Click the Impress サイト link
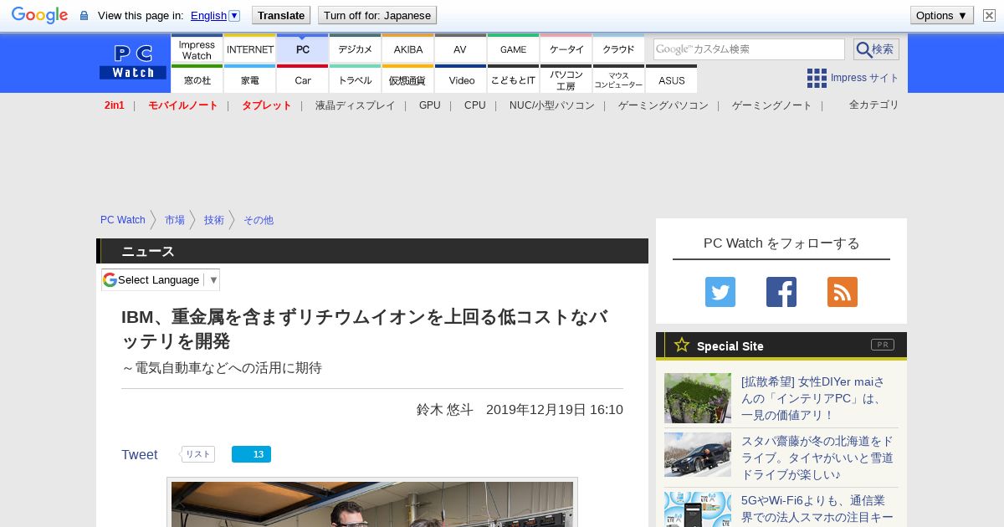The image size is (1004, 527). (x=865, y=78)
